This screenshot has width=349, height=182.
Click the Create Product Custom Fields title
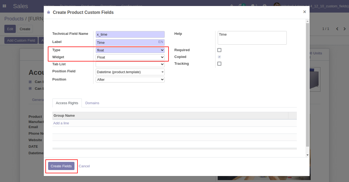[83, 12]
